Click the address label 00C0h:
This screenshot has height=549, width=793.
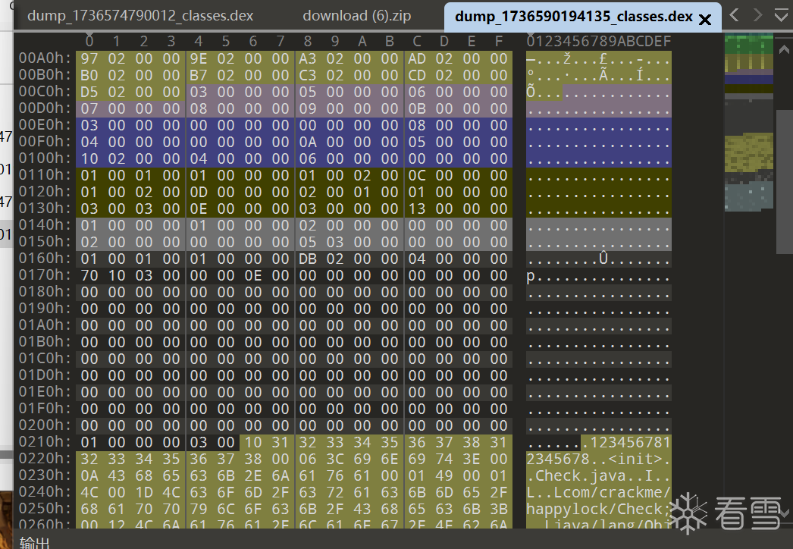[x=45, y=92]
